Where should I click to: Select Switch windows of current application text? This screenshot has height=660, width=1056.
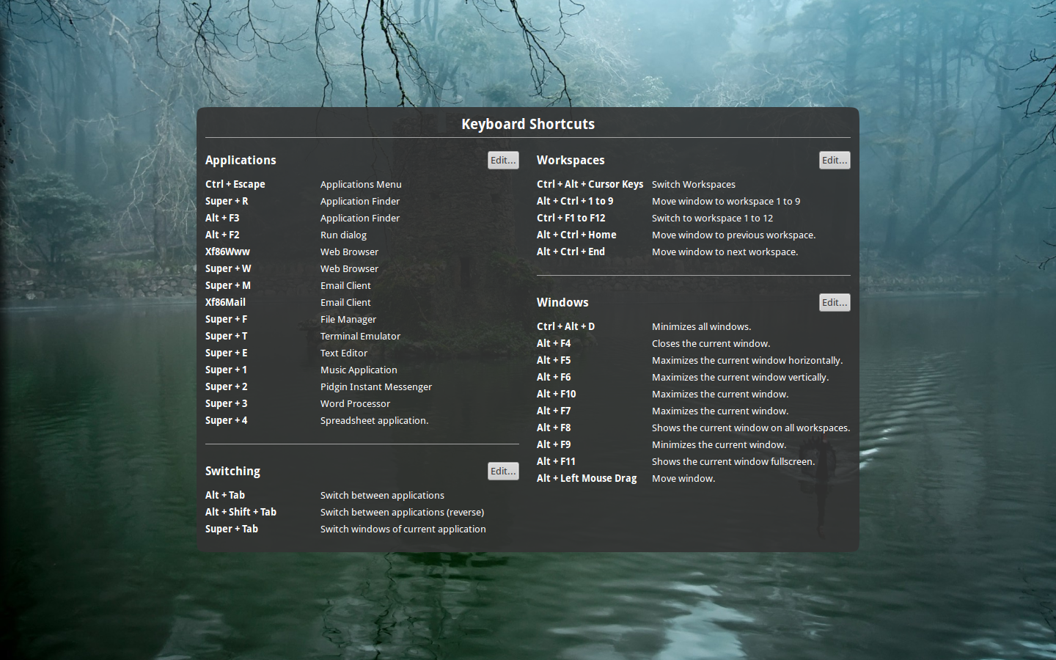(403, 529)
